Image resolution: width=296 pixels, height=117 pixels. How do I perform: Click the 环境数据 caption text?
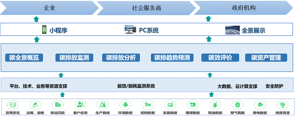125,113
